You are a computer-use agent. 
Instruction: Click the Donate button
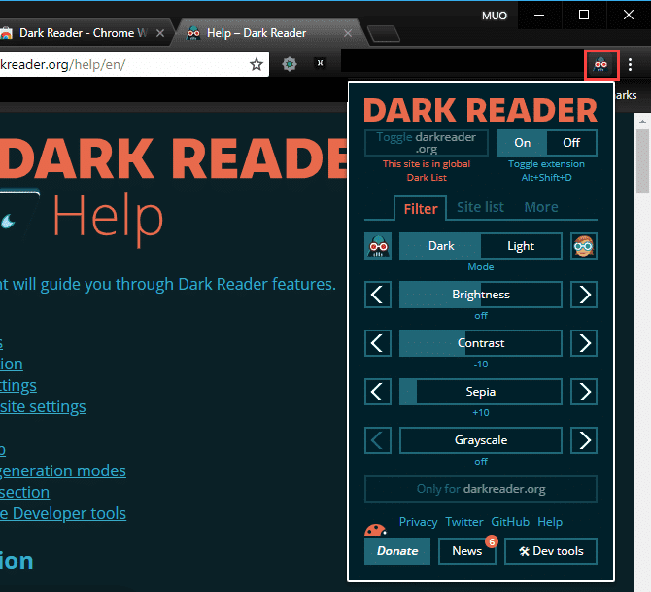397,551
